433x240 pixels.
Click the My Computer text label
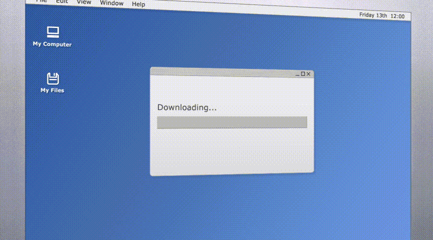click(52, 44)
